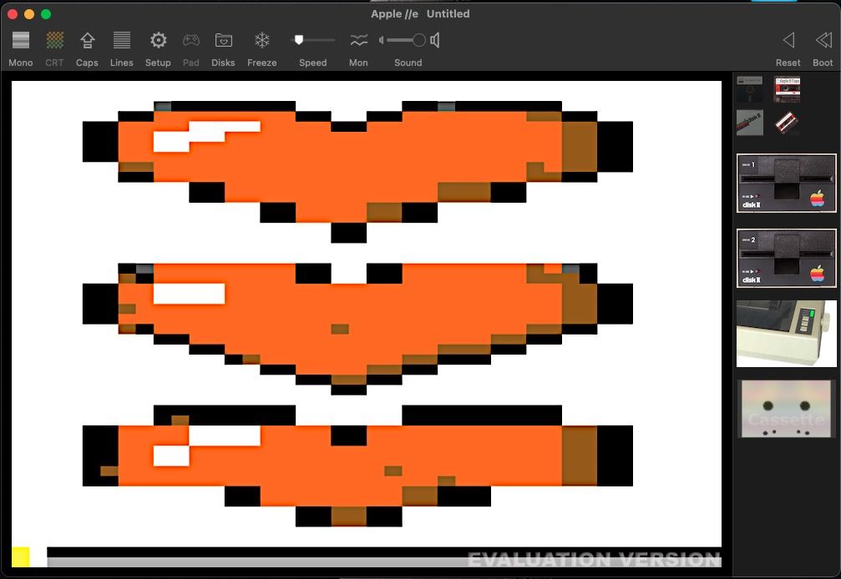Screen dimensions: 841x579
Task: Click the Disk II drive 2 image
Action: point(786,258)
